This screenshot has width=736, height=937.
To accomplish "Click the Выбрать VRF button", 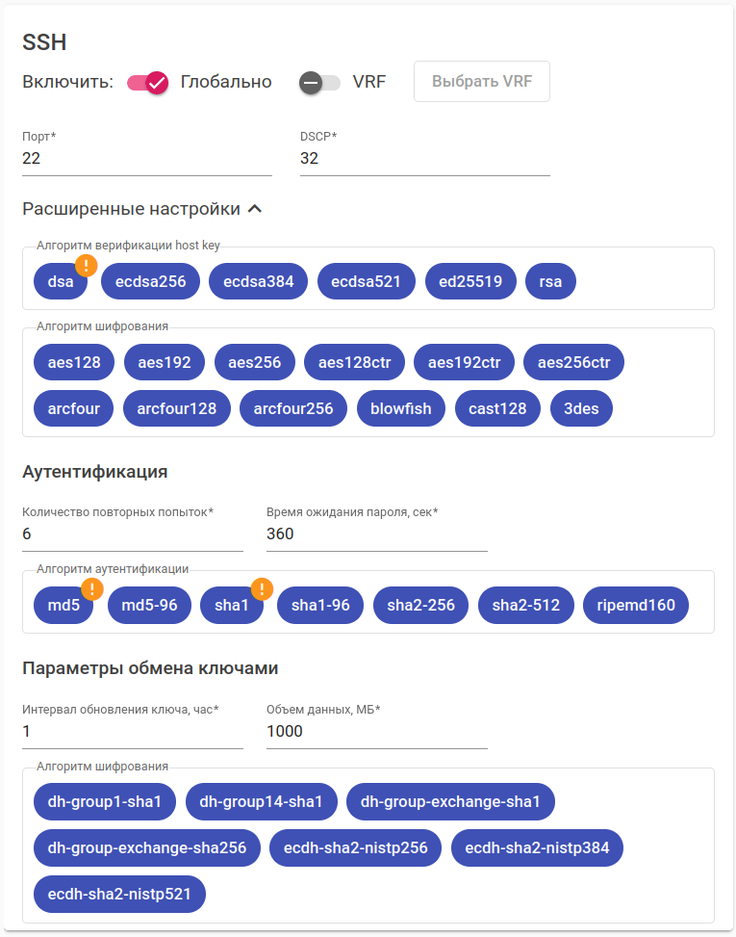I will tap(482, 82).
